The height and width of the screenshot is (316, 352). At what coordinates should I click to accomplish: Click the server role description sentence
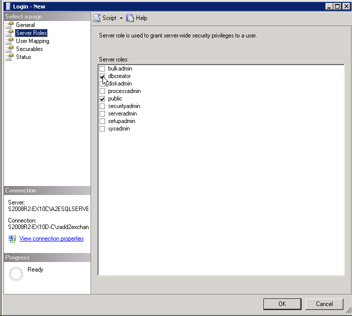coord(178,35)
